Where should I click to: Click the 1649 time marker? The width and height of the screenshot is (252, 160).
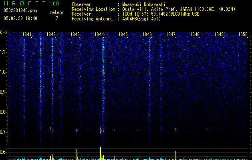[219, 34]
